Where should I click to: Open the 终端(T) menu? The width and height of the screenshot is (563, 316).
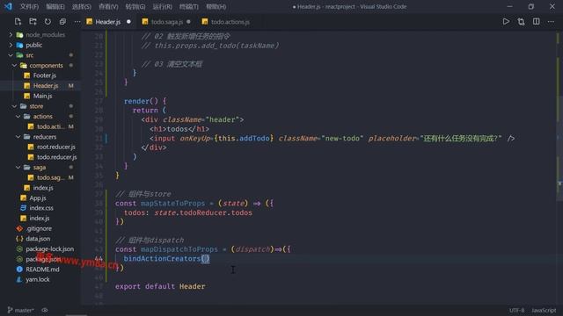click(189, 6)
